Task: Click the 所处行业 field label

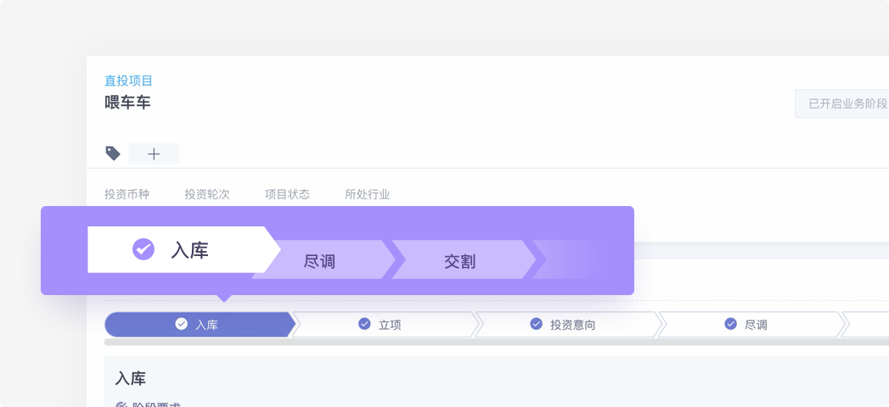Action: (x=368, y=194)
